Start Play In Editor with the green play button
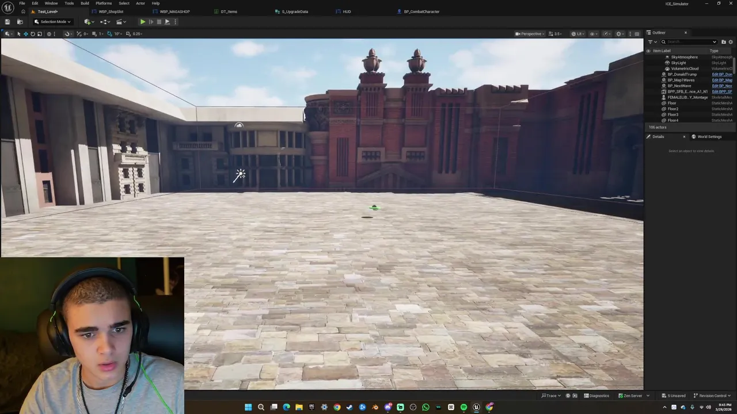Viewport: 737px width, 414px height. click(143, 22)
